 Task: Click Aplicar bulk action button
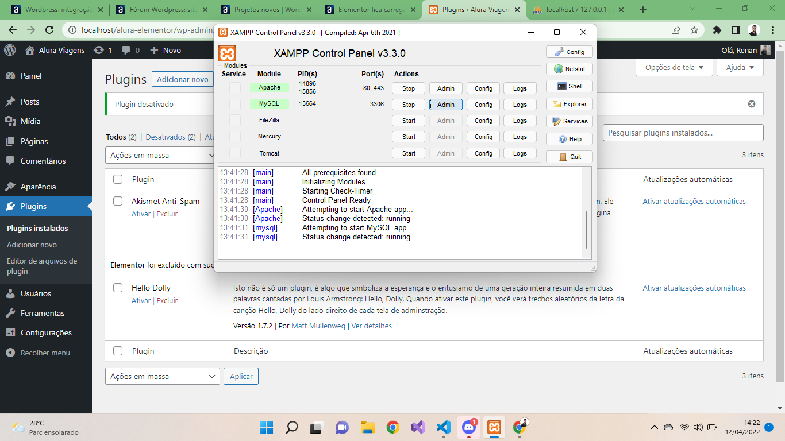point(241,376)
